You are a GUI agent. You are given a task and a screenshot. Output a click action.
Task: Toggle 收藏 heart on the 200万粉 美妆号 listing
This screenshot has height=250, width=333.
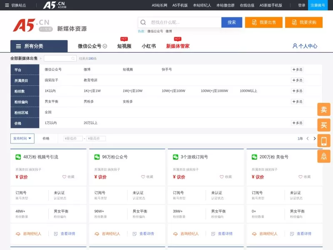[300, 177]
